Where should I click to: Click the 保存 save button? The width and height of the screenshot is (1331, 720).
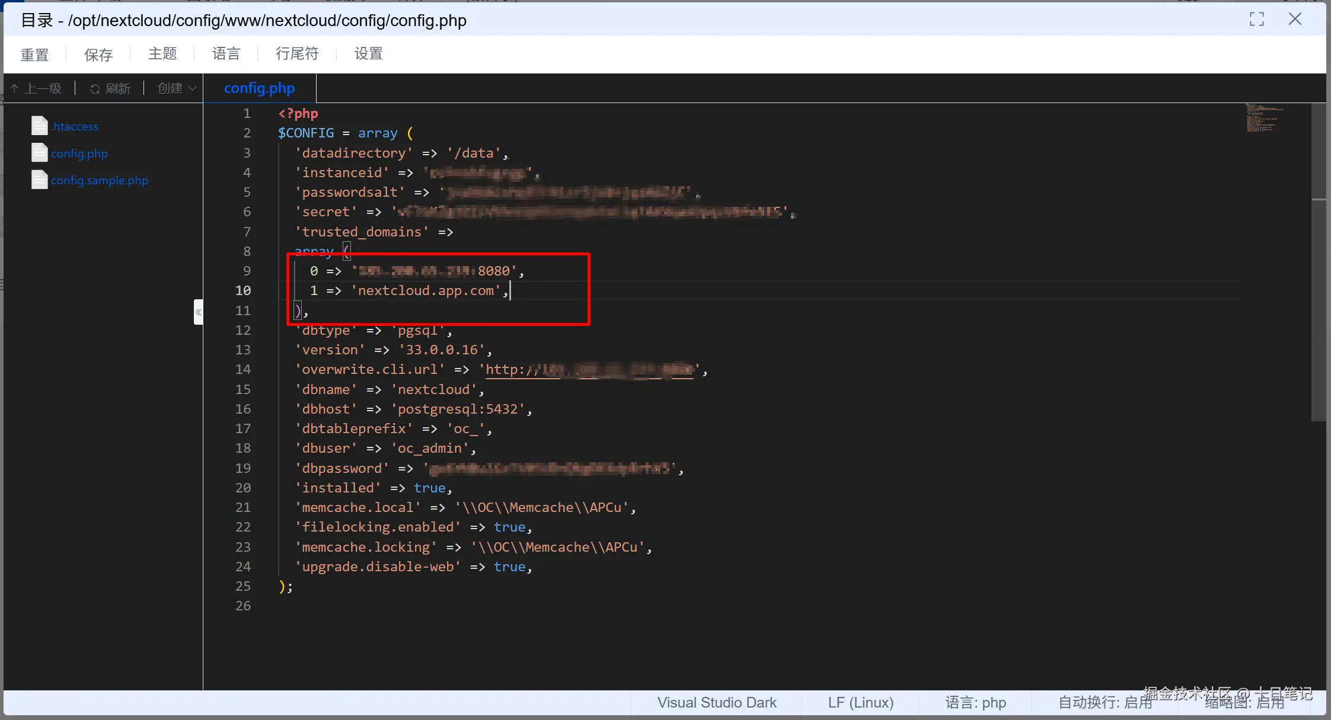98,55
